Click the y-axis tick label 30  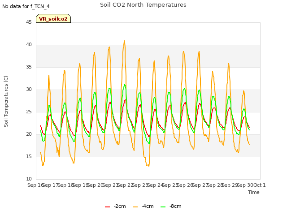pyautogui.click(x=29, y=90)
